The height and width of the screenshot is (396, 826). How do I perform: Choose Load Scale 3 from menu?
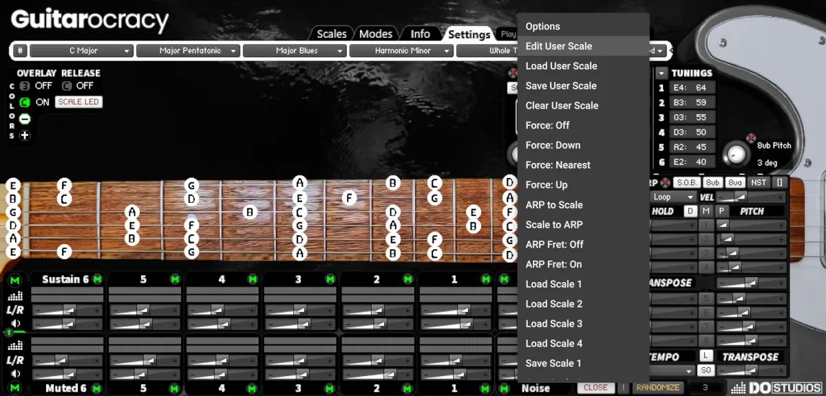[583, 324]
